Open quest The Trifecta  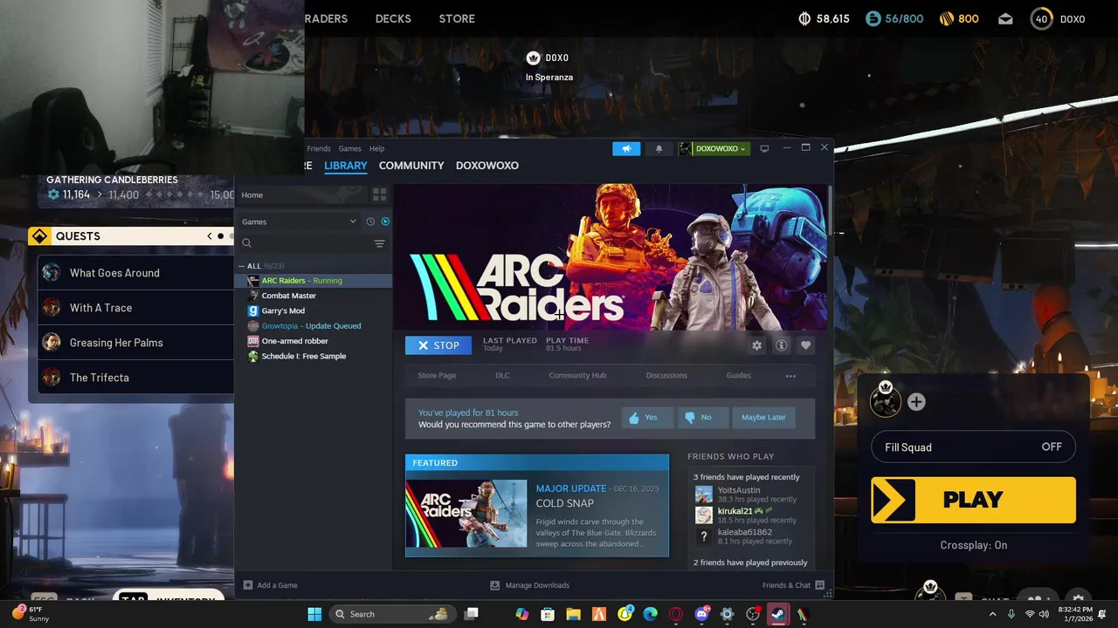135,378
